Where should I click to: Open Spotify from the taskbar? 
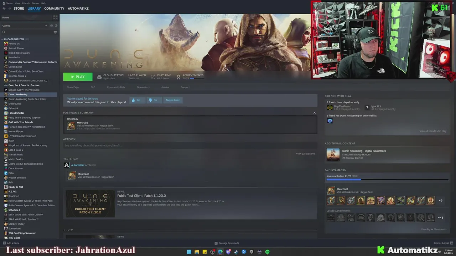[267, 252]
